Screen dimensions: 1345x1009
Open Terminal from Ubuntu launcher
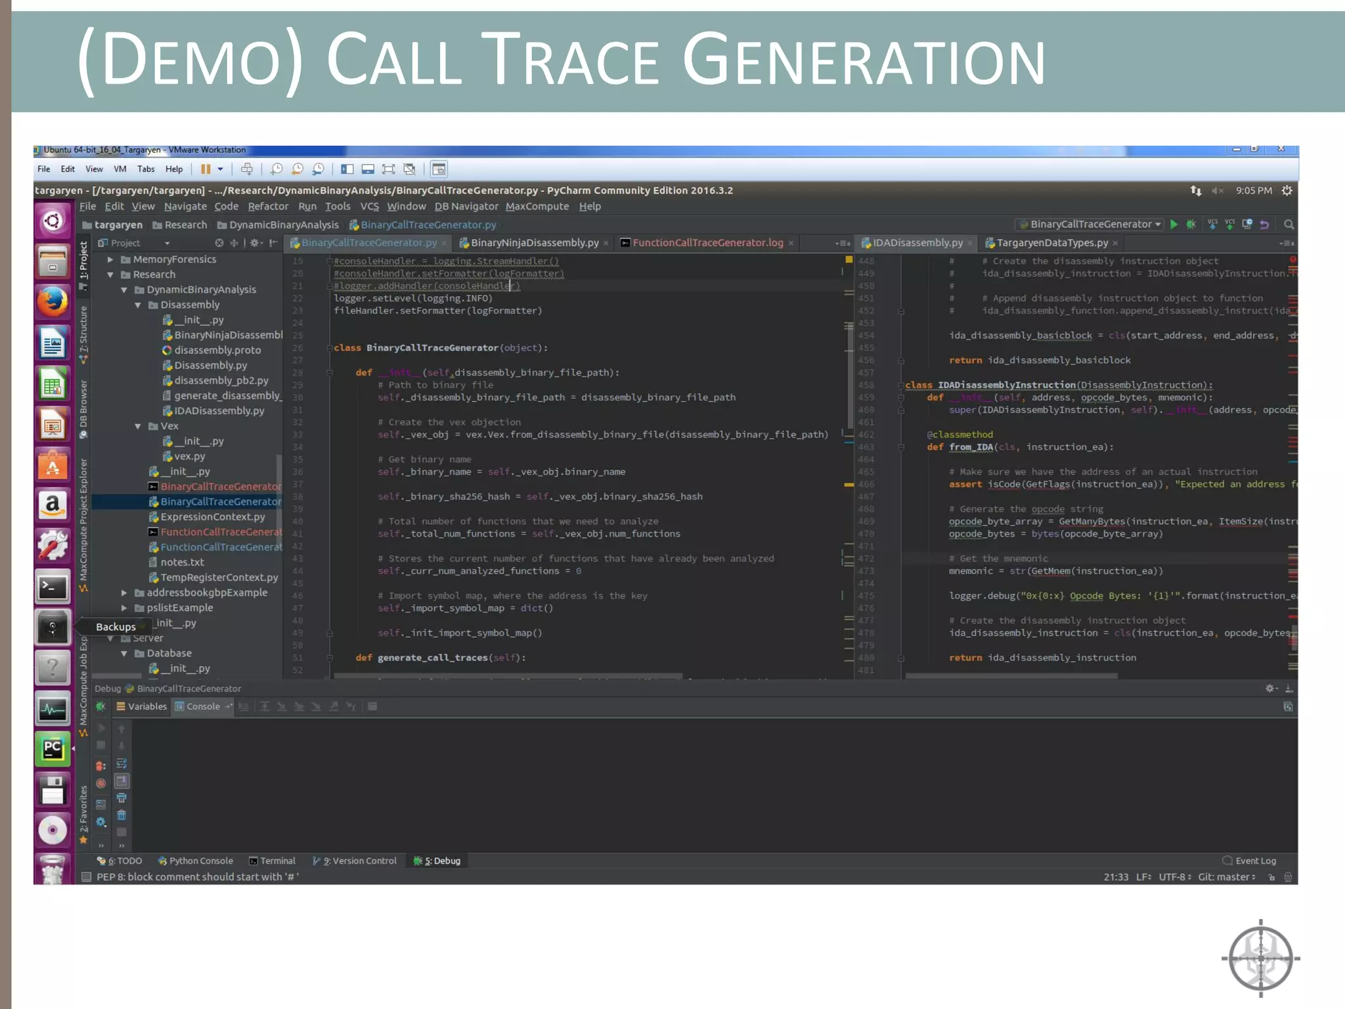coord(53,587)
